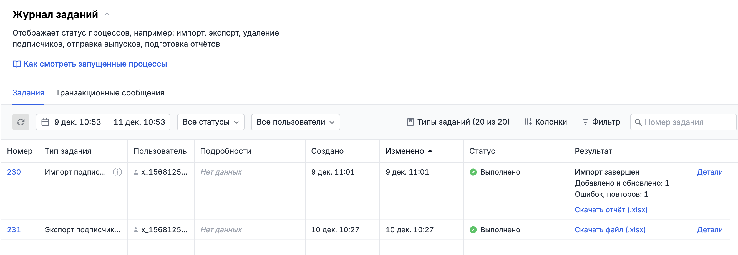Image resolution: width=738 pixels, height=255 pixels.
Task: Sort by Изменено column header
Action: tap(404, 151)
